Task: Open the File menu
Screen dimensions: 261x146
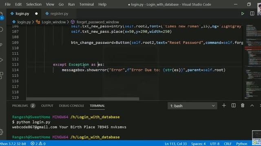Action: (8, 4)
